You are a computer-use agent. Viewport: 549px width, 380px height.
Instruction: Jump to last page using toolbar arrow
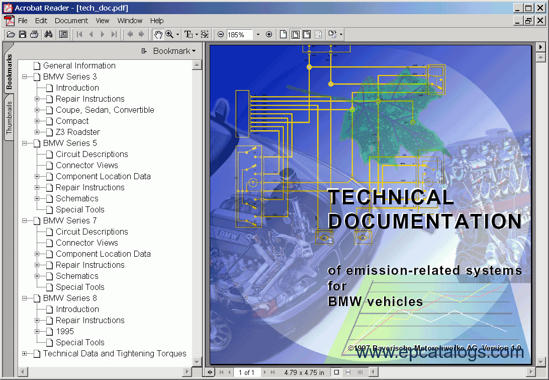(x=114, y=34)
